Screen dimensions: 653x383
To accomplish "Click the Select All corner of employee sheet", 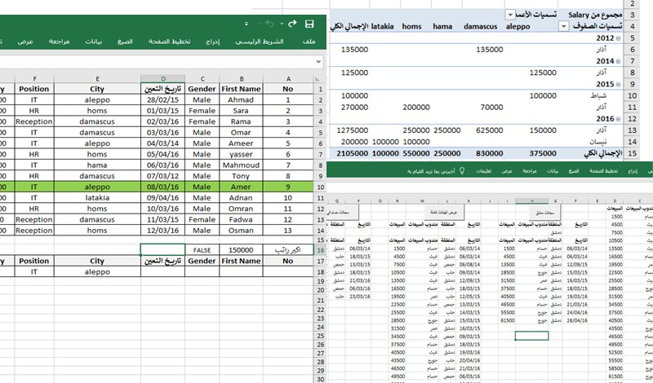I will click(318, 78).
